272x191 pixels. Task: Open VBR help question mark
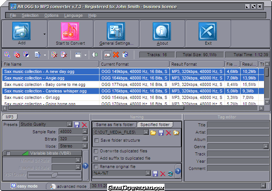85,166
